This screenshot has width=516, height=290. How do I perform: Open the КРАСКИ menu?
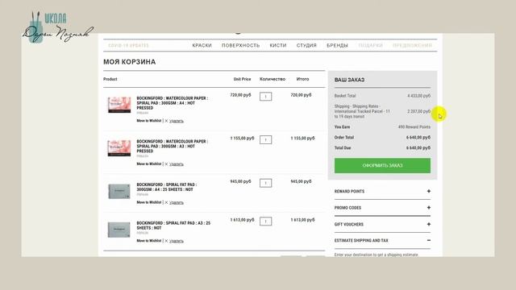202,45
